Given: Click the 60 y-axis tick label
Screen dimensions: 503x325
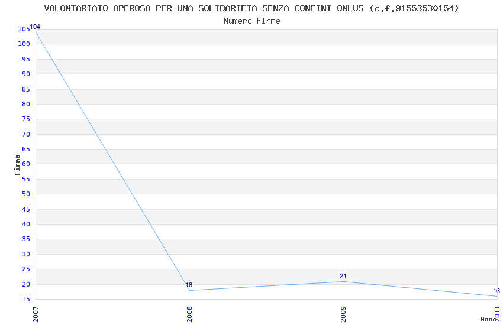Looking at the screenshot, I should tap(26, 164).
